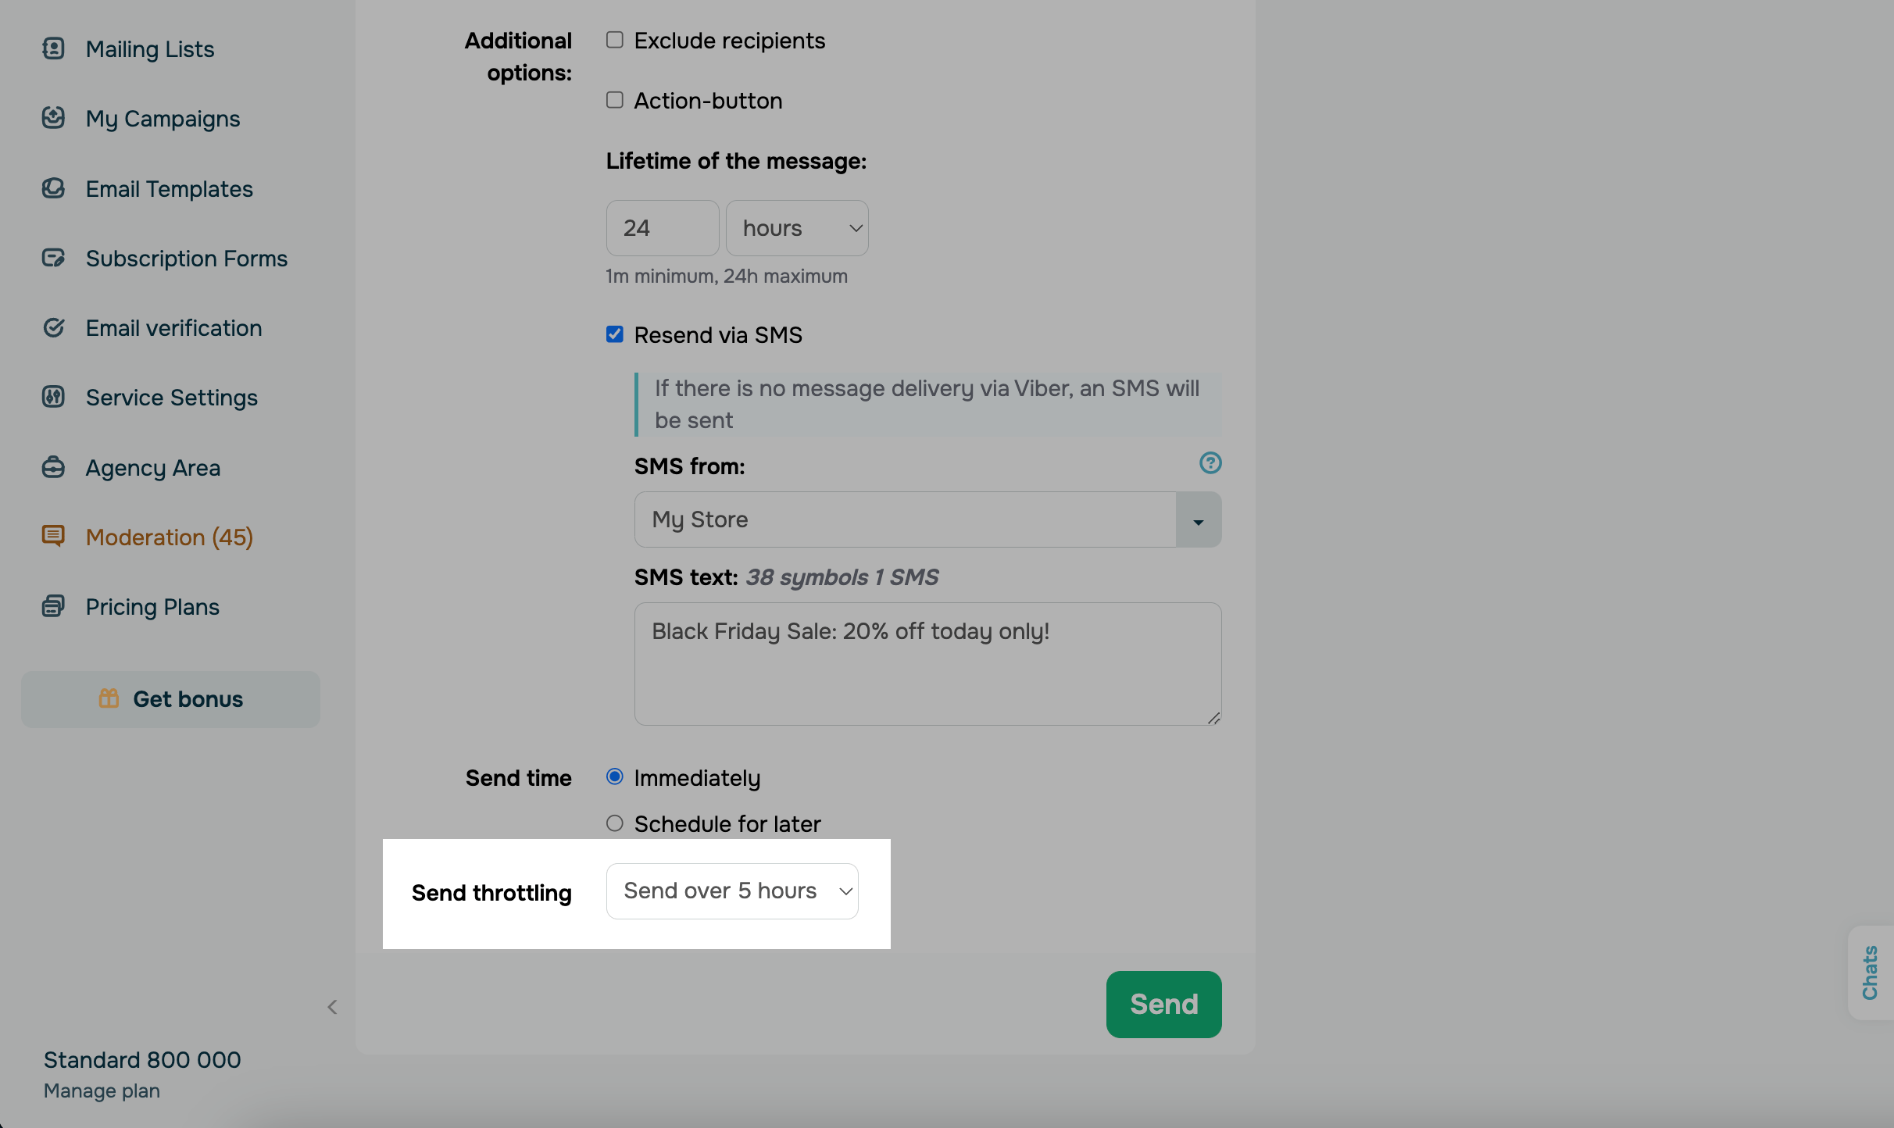Tick the Action-button checkbox
Viewport: 1894px width, 1128px height.
tap(615, 100)
